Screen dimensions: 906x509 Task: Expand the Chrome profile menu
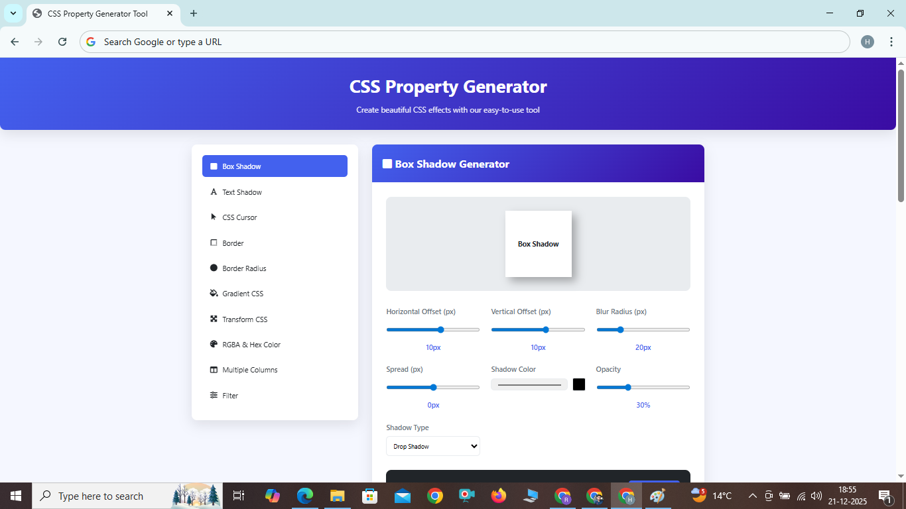pyautogui.click(x=867, y=41)
